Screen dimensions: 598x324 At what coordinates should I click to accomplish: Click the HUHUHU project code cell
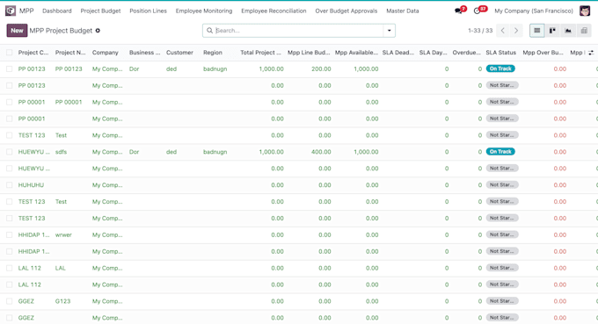click(31, 185)
